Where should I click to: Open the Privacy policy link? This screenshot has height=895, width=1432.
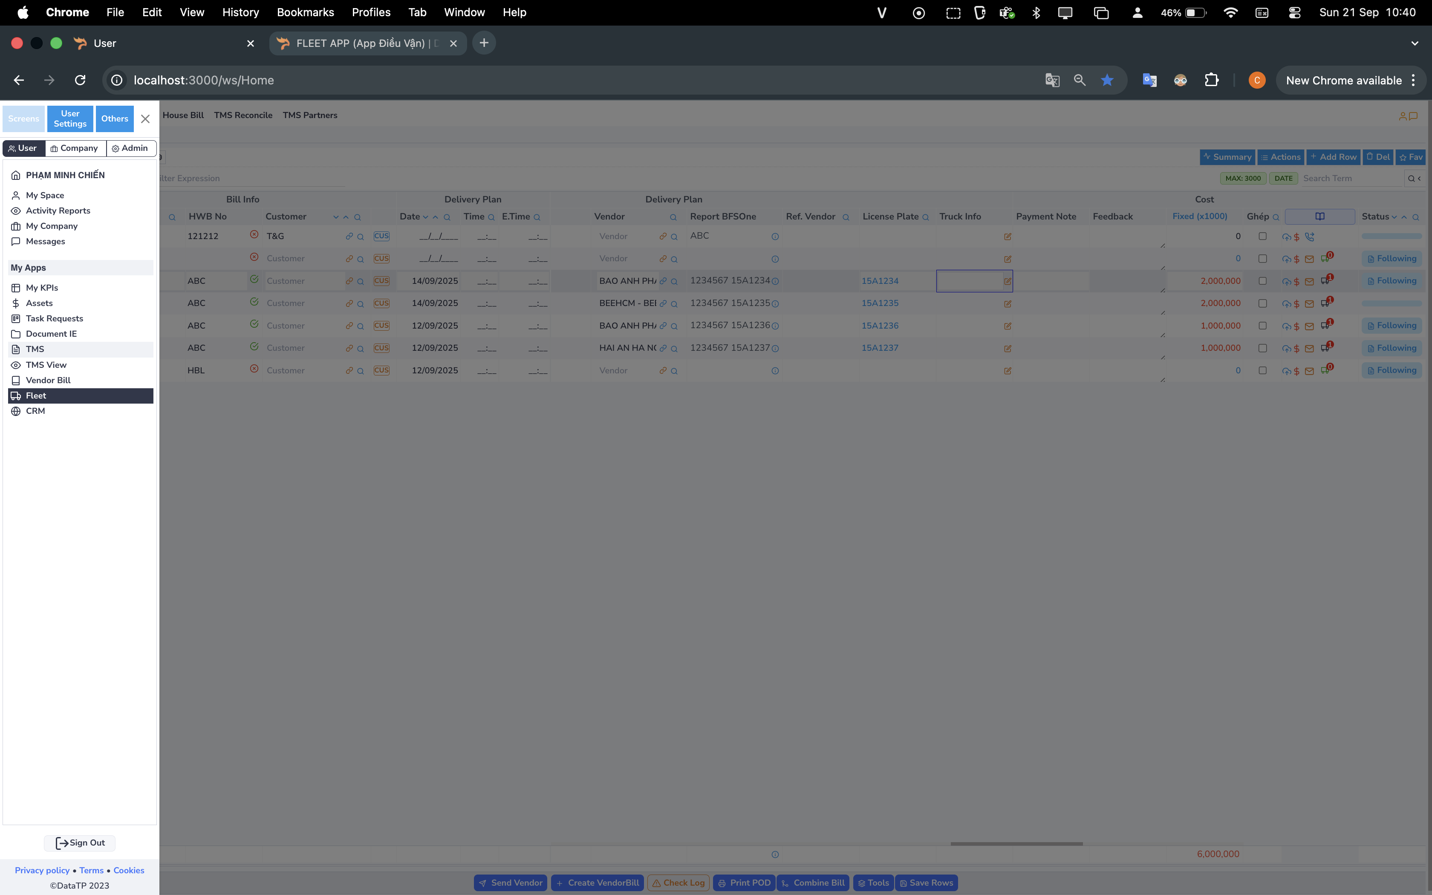[42, 870]
